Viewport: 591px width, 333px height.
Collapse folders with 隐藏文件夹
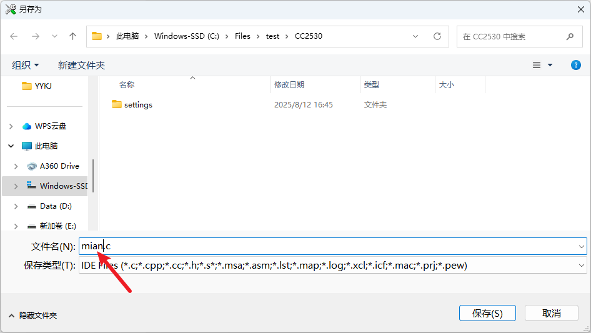coord(32,316)
